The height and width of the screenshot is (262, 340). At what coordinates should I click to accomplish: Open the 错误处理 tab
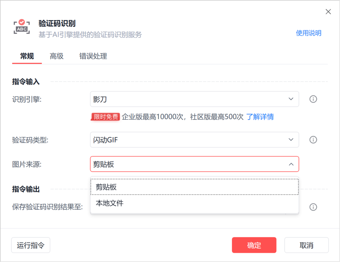tap(93, 56)
